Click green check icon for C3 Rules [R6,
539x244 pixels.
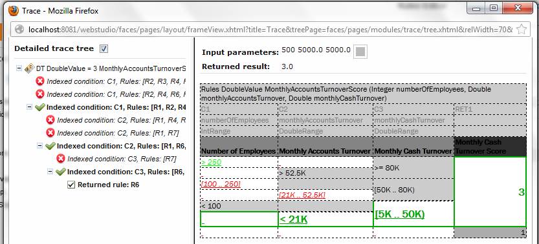pos(61,172)
